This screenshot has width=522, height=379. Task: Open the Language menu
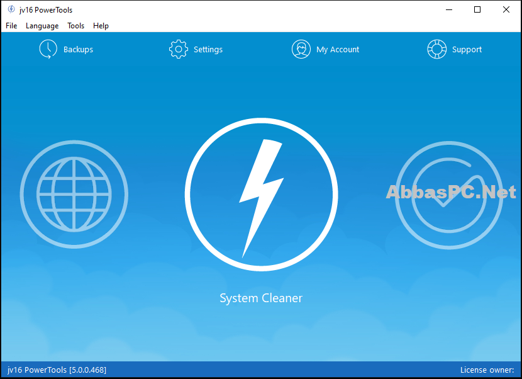[42, 26]
